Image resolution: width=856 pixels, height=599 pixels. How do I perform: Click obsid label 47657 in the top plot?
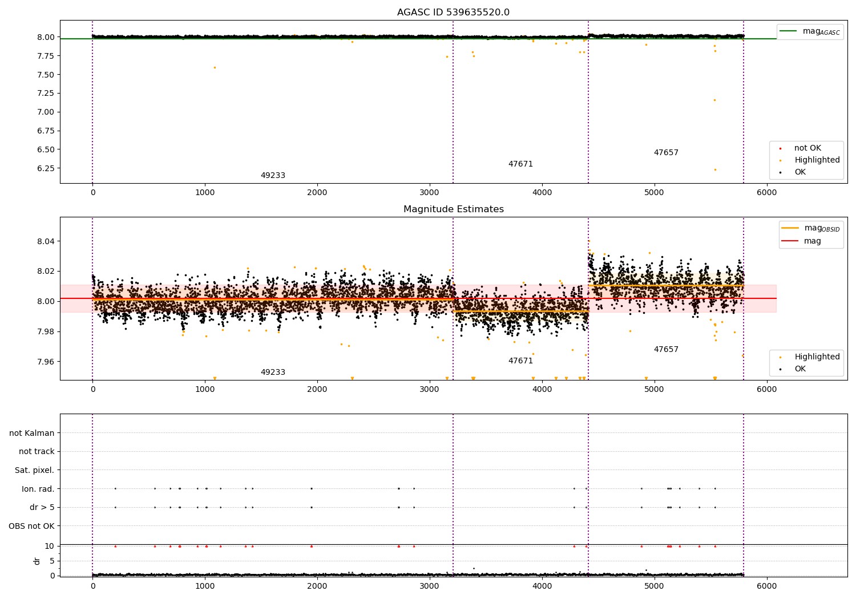666,153
